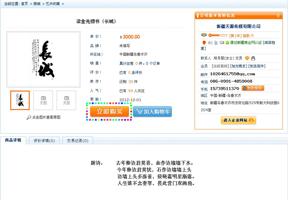
Task: Click product title 梁金先榜书《长城》
Action: click(x=96, y=22)
